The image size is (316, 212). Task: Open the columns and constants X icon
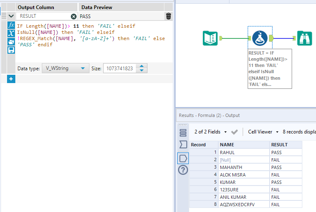[x=11, y=33]
